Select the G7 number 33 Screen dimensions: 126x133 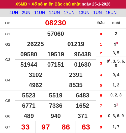coord(25,127)
